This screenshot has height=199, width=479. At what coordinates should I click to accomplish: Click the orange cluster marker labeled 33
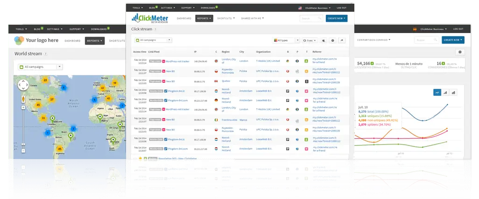click(x=43, y=118)
